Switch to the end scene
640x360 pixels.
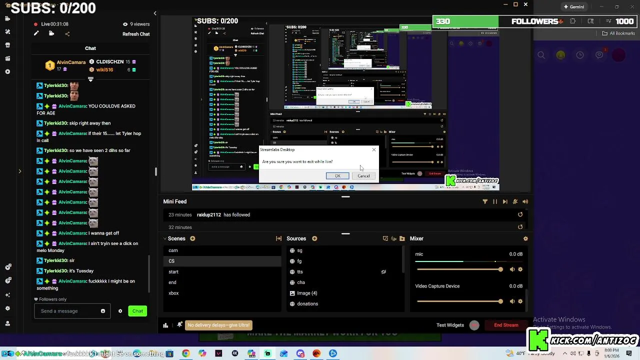pyautogui.click(x=222, y=282)
